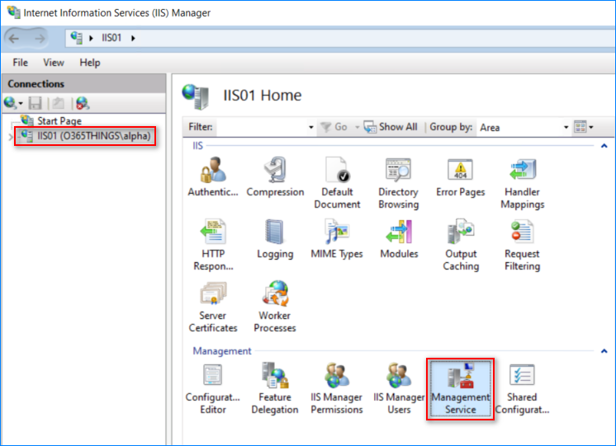Viewport: 616px width, 446px height.
Task: Click the create new connection globe icon
Action: point(11,103)
